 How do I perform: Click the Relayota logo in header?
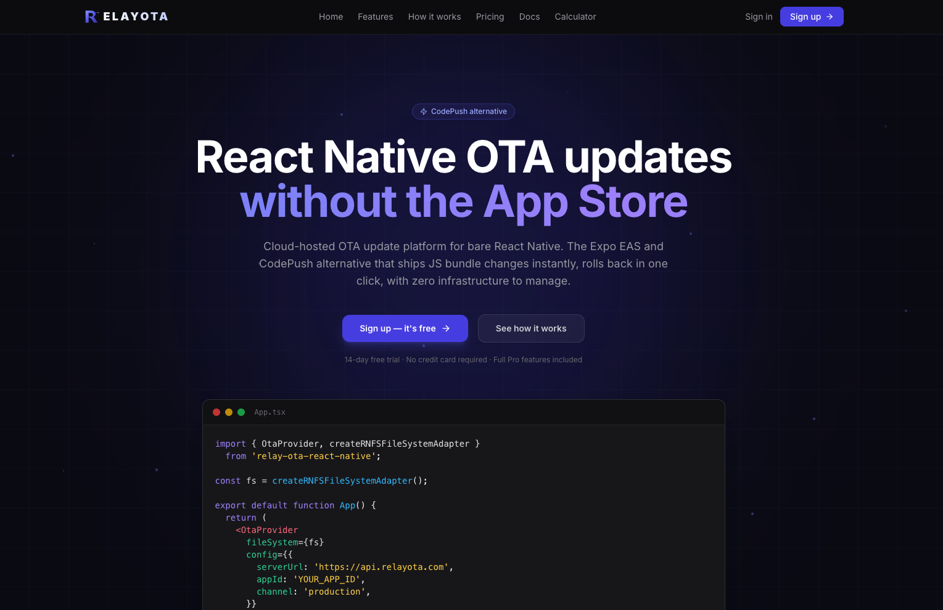(x=126, y=17)
